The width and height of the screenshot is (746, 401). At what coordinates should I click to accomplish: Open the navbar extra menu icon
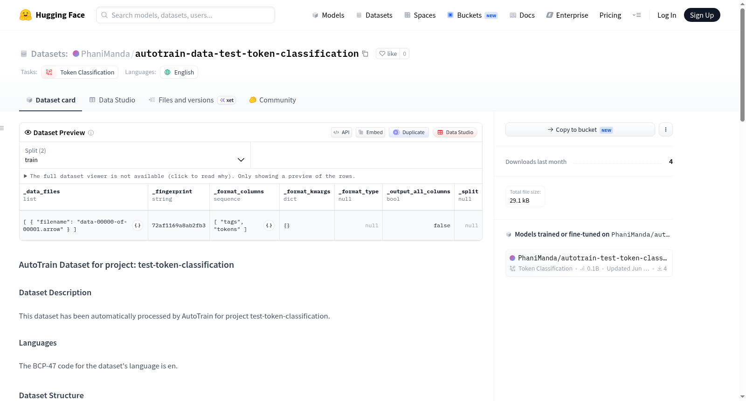coord(636,15)
